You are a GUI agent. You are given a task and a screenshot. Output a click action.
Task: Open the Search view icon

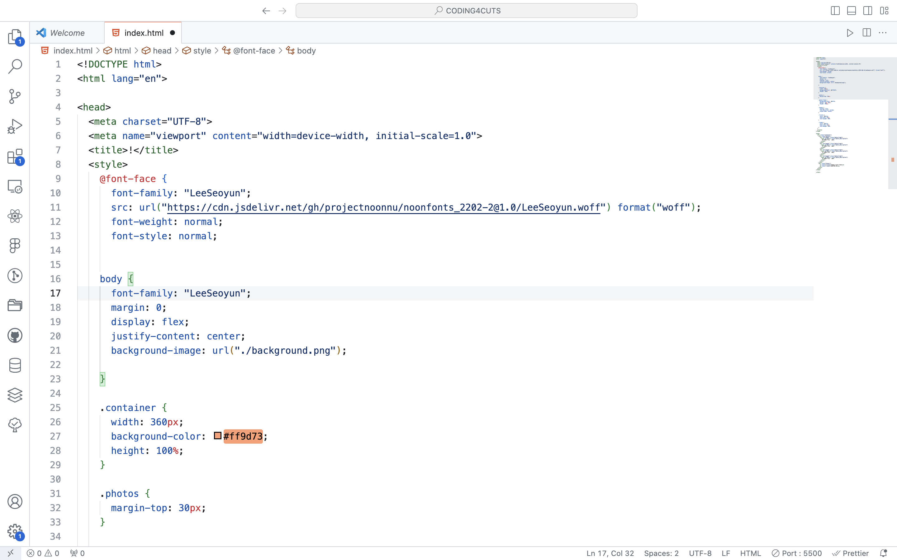tap(15, 67)
